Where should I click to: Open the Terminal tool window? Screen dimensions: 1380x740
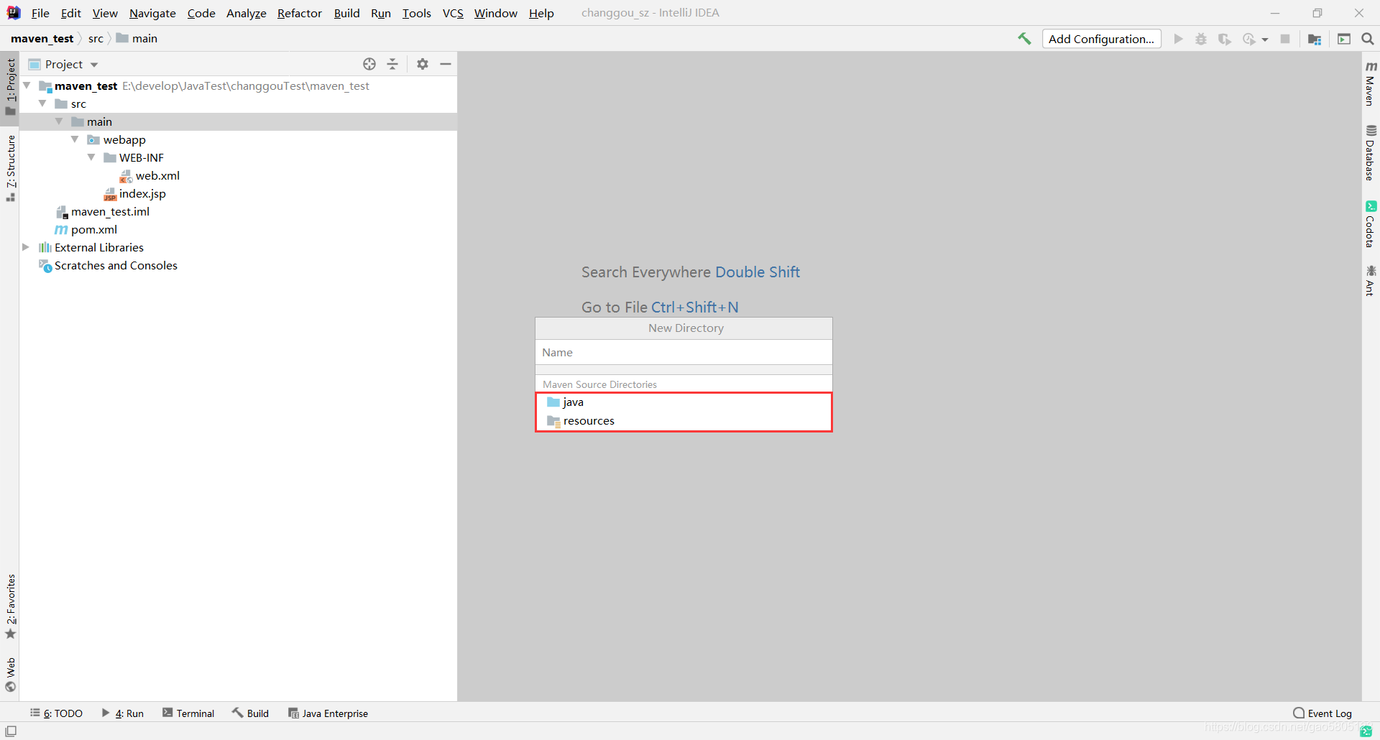coord(188,713)
